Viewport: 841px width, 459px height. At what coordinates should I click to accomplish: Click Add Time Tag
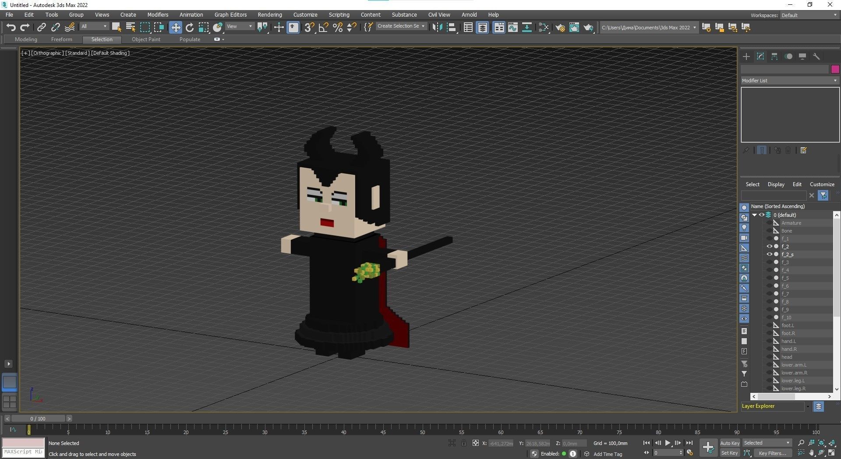(x=608, y=454)
